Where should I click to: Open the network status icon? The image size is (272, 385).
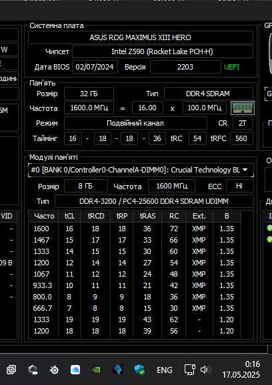click(190, 370)
